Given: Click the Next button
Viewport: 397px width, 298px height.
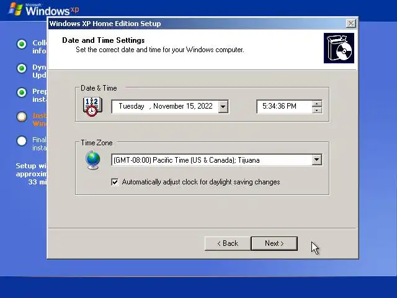Looking at the screenshot, I should point(274,243).
